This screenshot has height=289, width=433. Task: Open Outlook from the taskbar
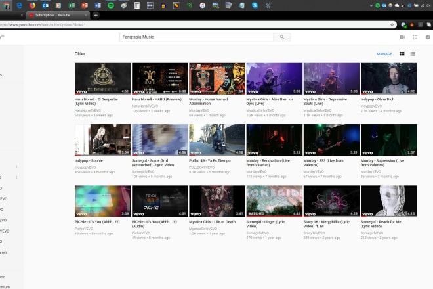(45, 5)
